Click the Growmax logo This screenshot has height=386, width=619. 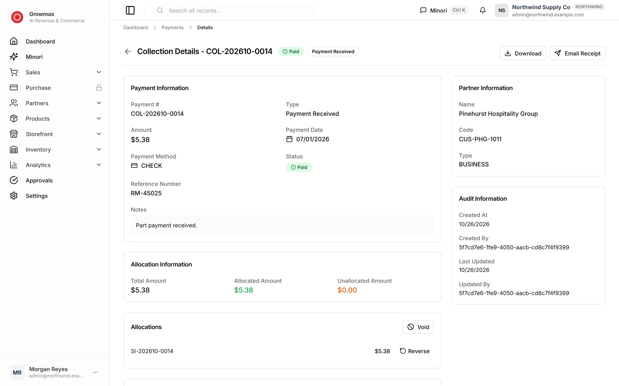pos(17,17)
